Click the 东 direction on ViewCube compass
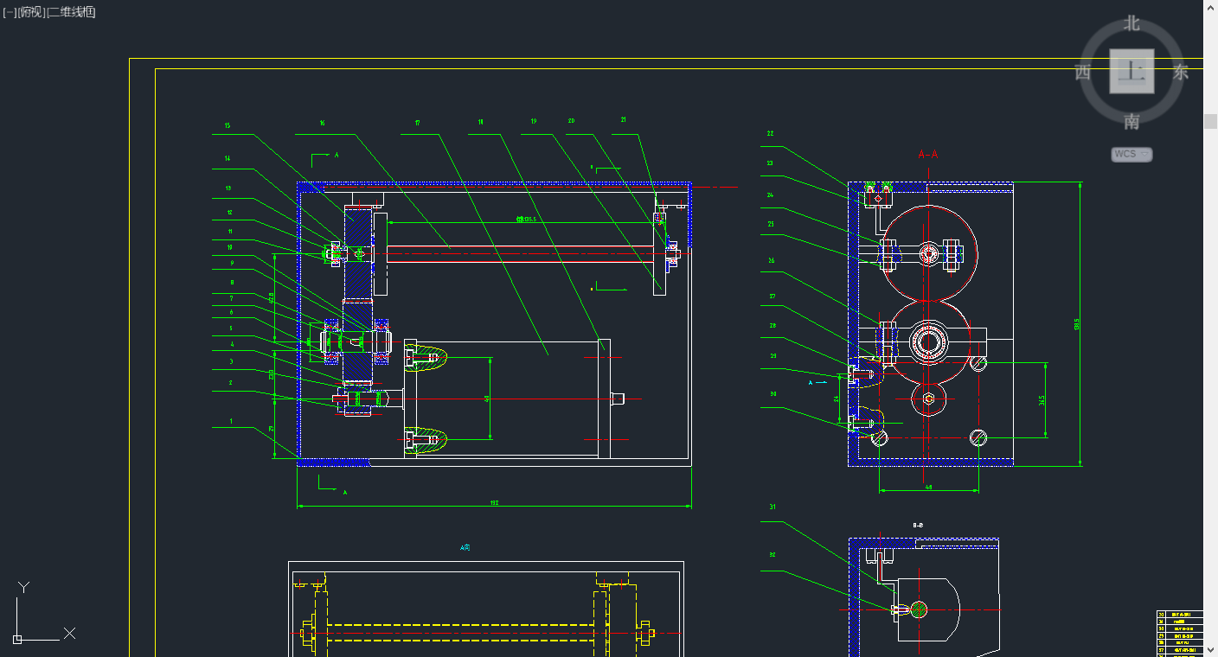1218x657 pixels. coord(1181,73)
